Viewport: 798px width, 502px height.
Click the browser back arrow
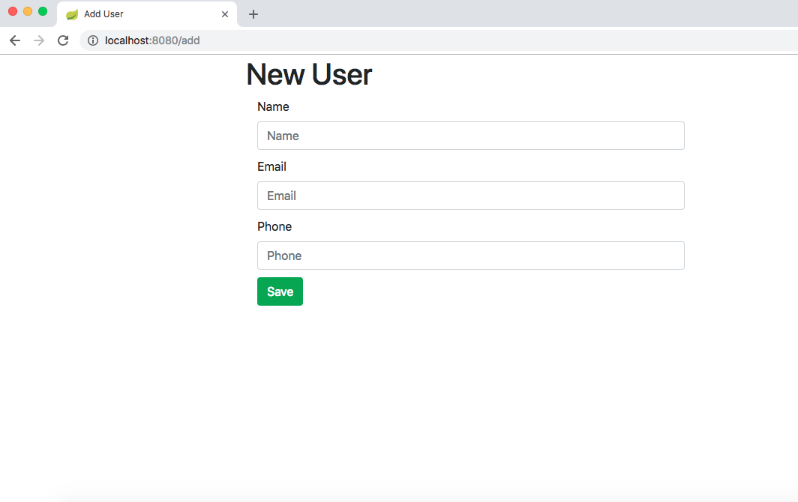[15, 40]
